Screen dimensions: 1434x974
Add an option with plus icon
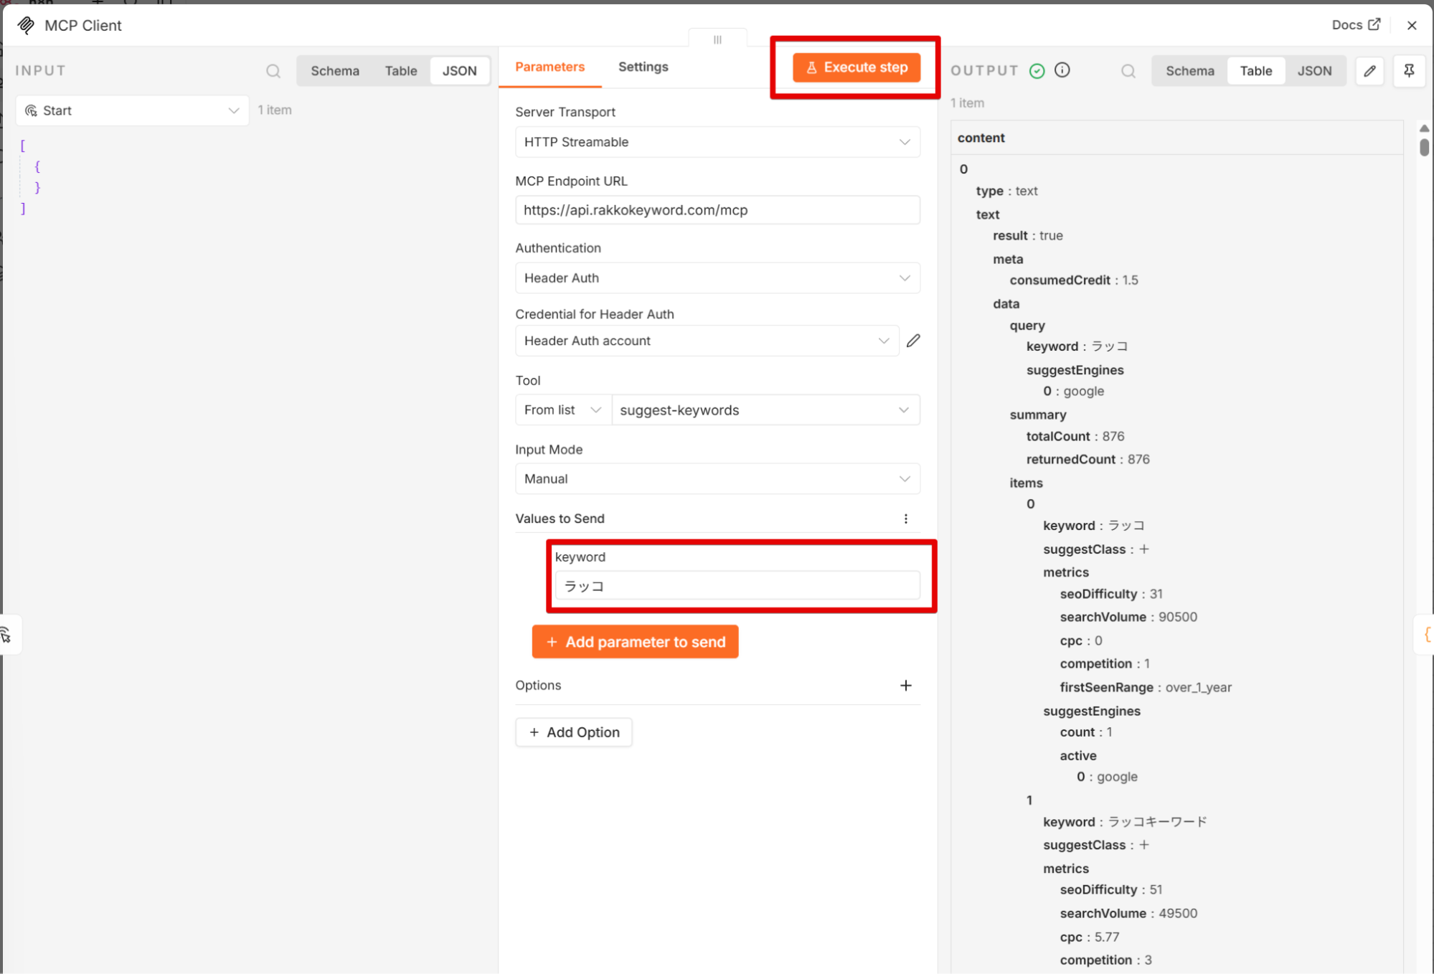906,686
